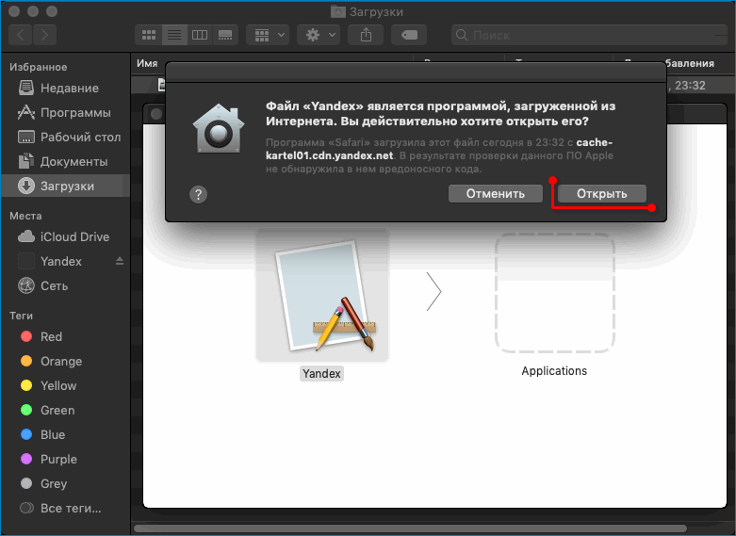This screenshot has width=736, height=536.
Task: Filter by the Green tag
Action: click(x=65, y=410)
